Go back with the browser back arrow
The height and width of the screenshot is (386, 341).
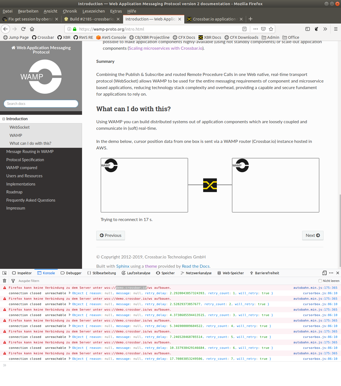click(x=5, y=29)
